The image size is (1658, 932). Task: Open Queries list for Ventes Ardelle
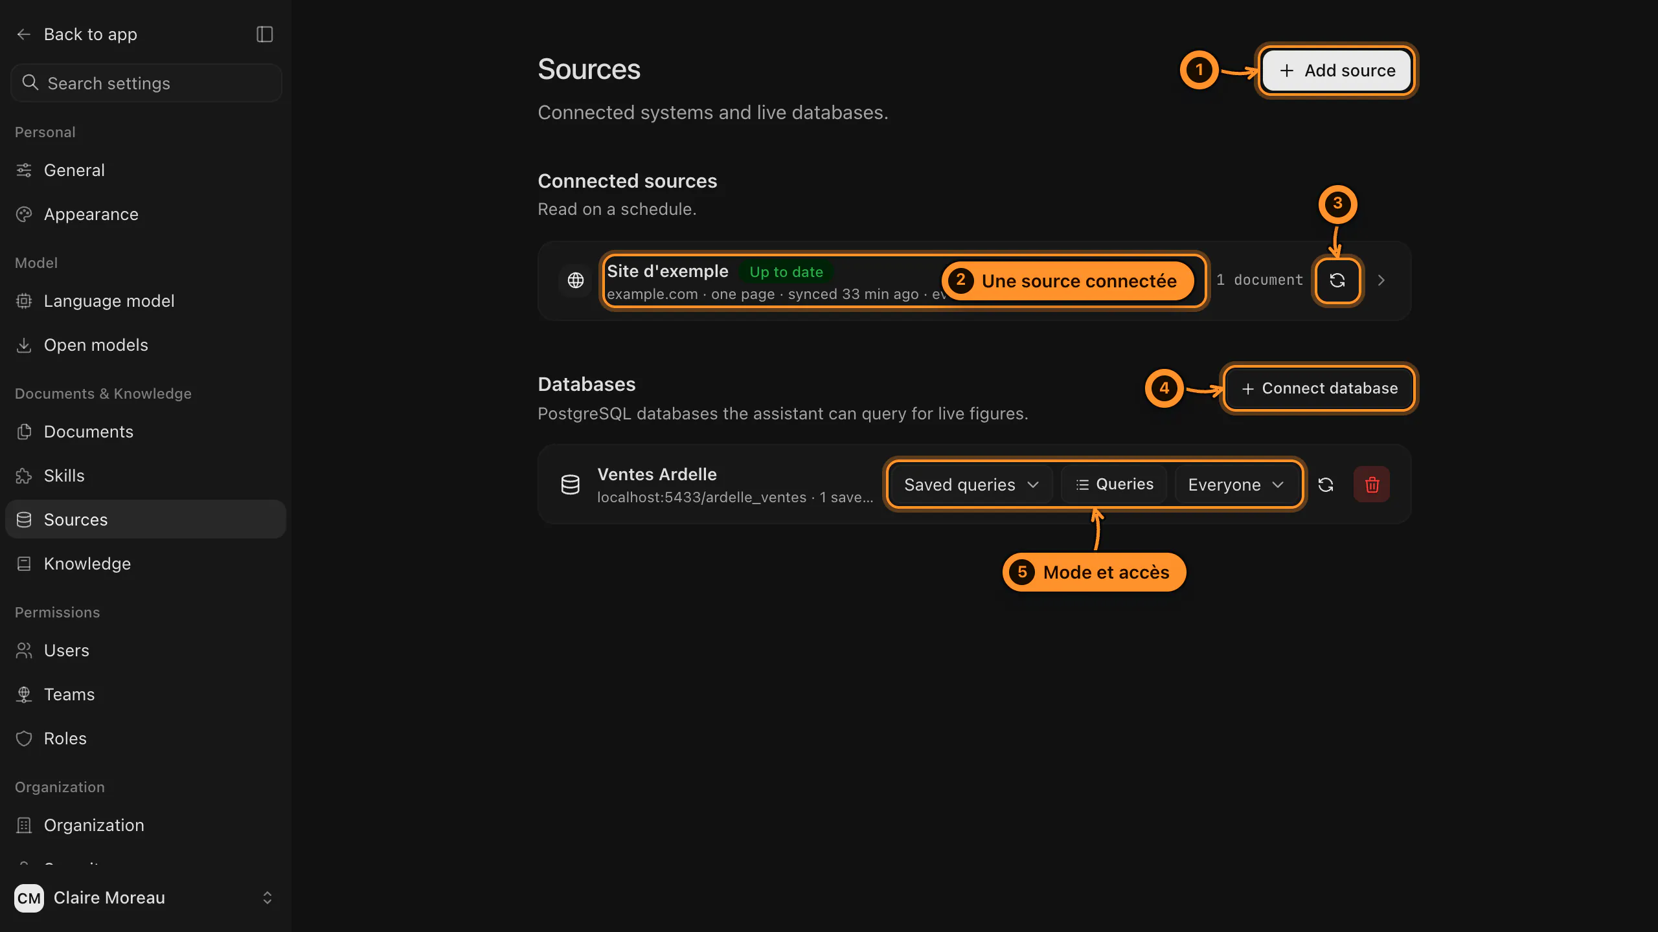[1114, 484]
